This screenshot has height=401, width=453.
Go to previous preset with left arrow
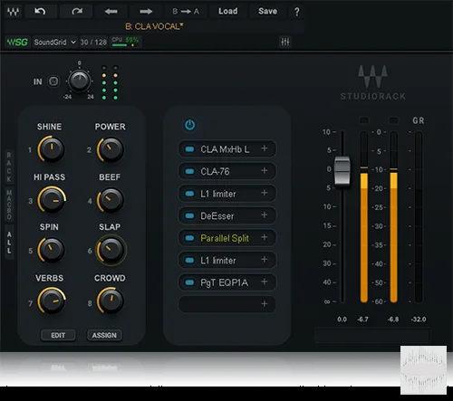[x=111, y=12]
